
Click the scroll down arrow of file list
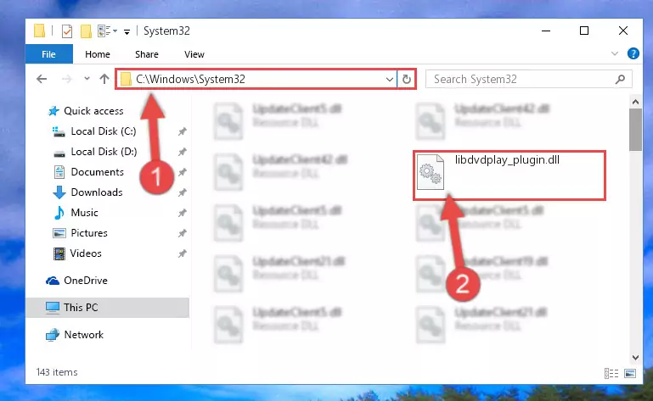[x=635, y=358]
